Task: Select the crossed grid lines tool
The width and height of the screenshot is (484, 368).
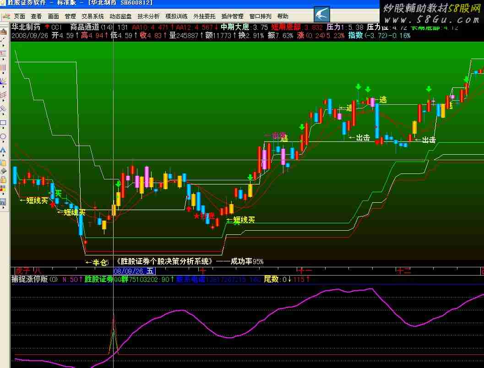Action: (3, 108)
